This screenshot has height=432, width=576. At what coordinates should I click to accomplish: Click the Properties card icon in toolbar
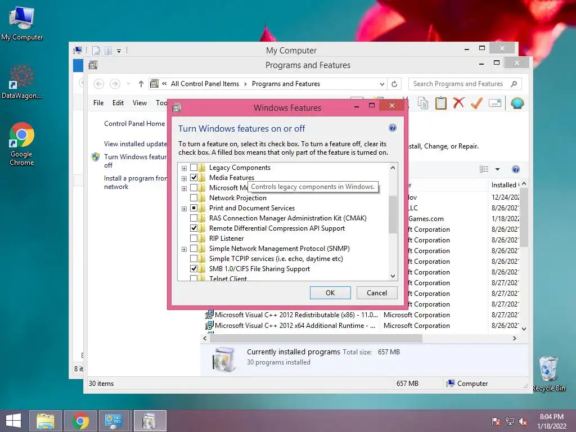pyautogui.click(x=495, y=103)
